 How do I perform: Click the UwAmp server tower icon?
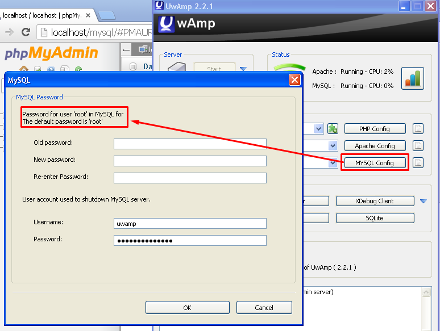[x=177, y=66]
